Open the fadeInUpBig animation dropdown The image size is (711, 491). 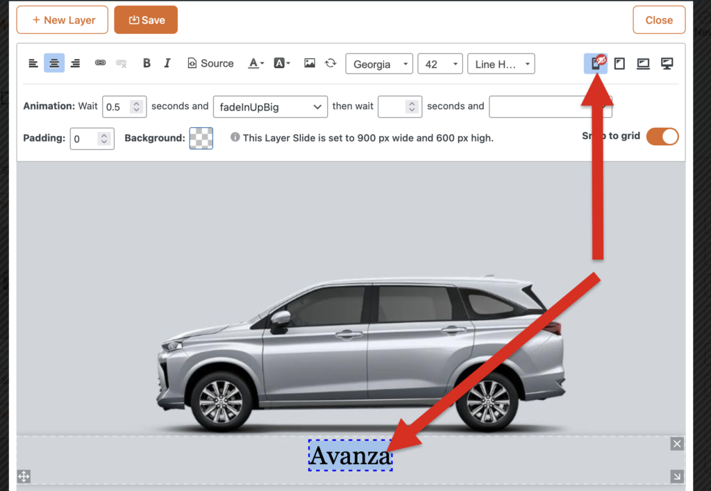pos(270,107)
